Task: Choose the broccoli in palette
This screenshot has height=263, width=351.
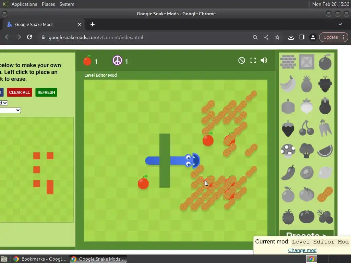Action: pos(306,151)
